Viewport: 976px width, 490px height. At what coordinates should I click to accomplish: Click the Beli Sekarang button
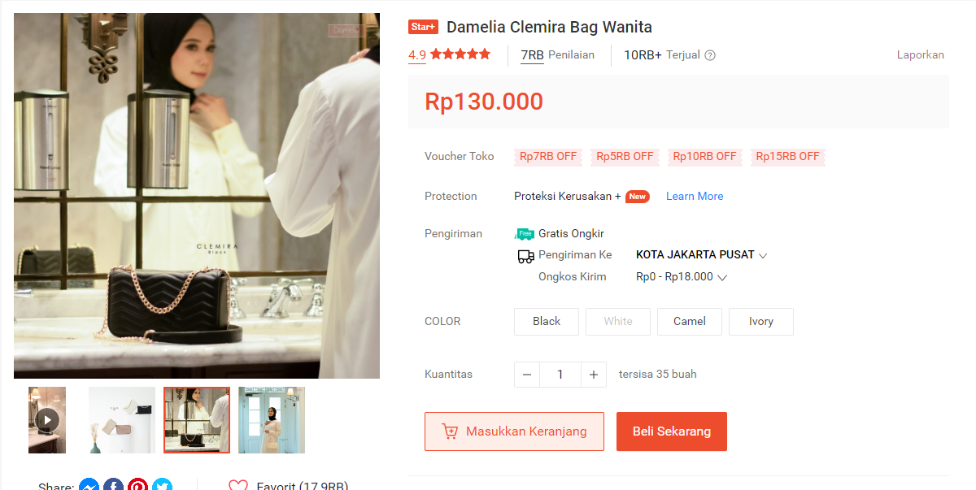(672, 431)
